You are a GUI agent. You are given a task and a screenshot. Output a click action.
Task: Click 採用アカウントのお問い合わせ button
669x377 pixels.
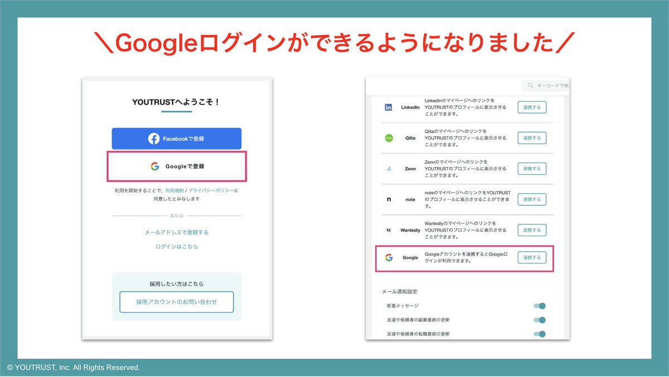(176, 302)
